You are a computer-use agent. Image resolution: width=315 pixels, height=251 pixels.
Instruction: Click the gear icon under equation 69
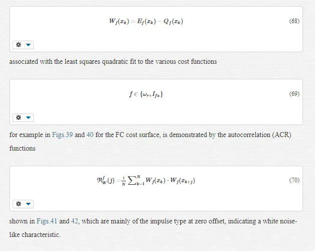tap(19, 117)
